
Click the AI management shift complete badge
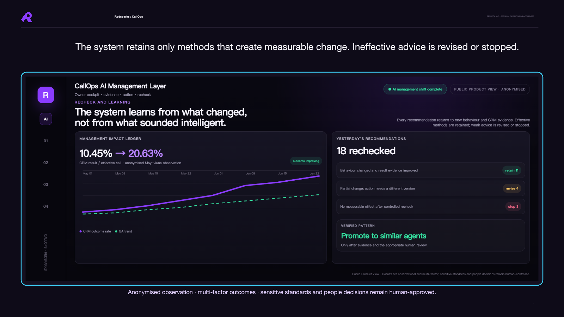coord(415,89)
